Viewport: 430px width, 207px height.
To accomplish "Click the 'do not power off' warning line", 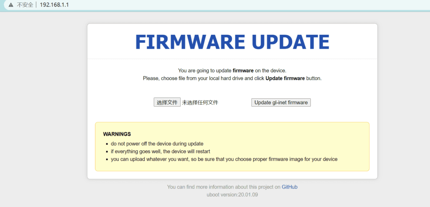I will tap(157, 144).
